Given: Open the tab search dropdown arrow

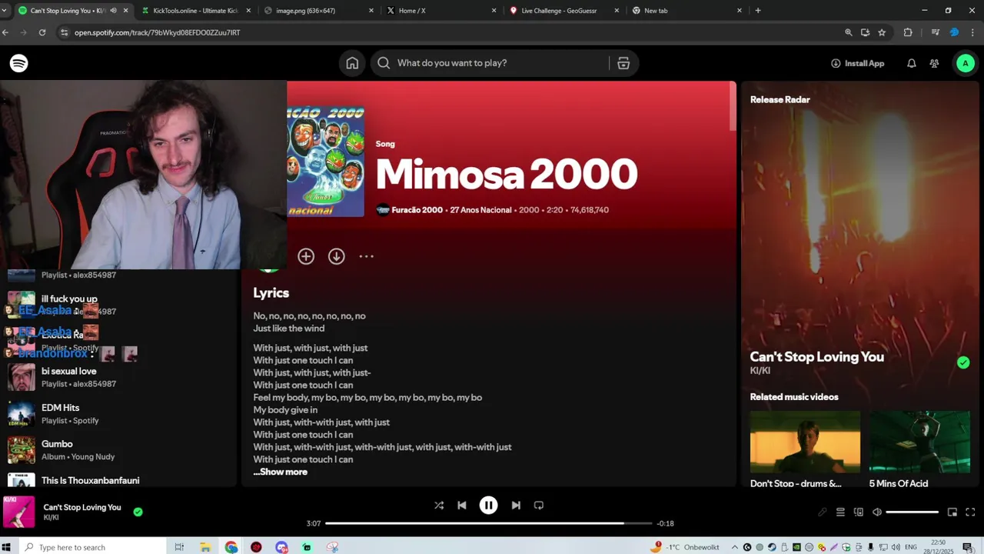Looking at the screenshot, I should click(x=5, y=11).
